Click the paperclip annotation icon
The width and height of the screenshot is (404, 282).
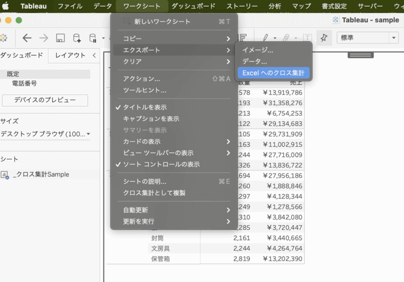[x=286, y=38]
